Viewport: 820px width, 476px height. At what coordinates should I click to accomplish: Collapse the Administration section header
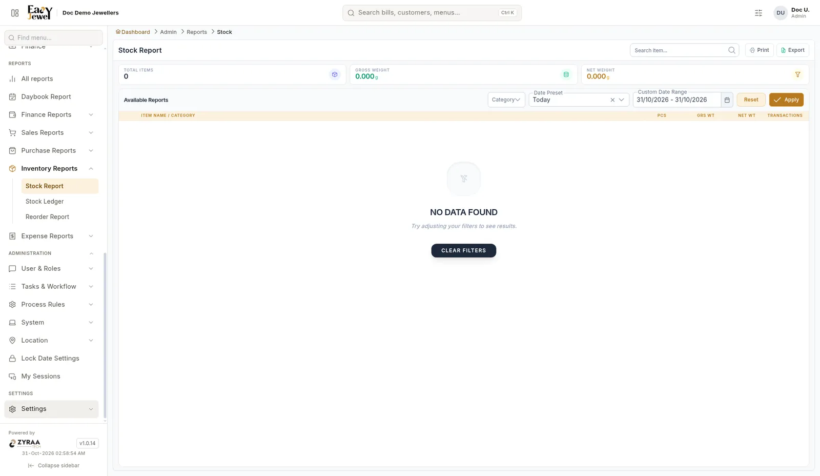[51, 253]
